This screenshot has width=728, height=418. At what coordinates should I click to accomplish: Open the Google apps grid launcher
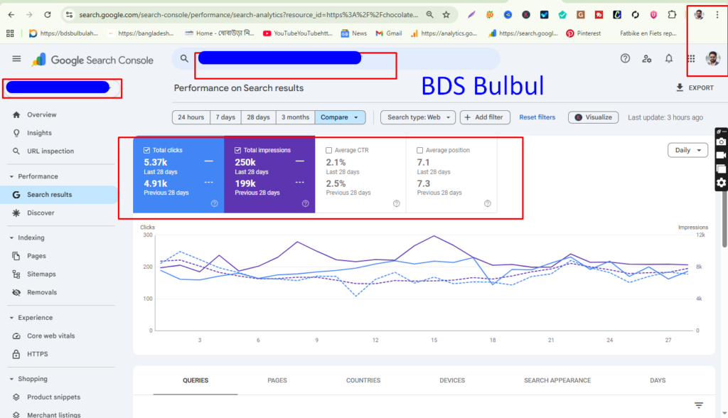690,60
